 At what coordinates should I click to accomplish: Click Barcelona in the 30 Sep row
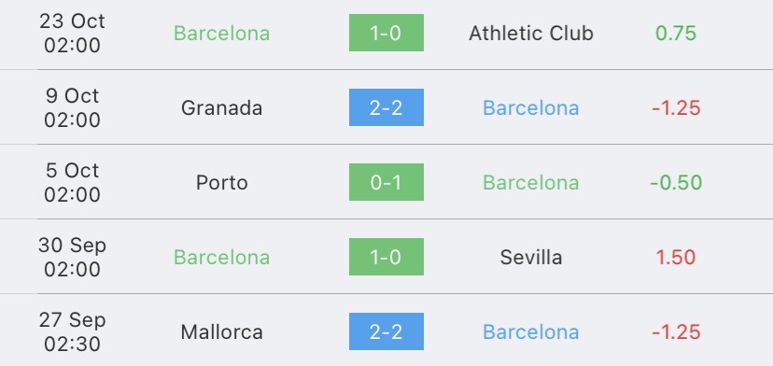coord(221,257)
